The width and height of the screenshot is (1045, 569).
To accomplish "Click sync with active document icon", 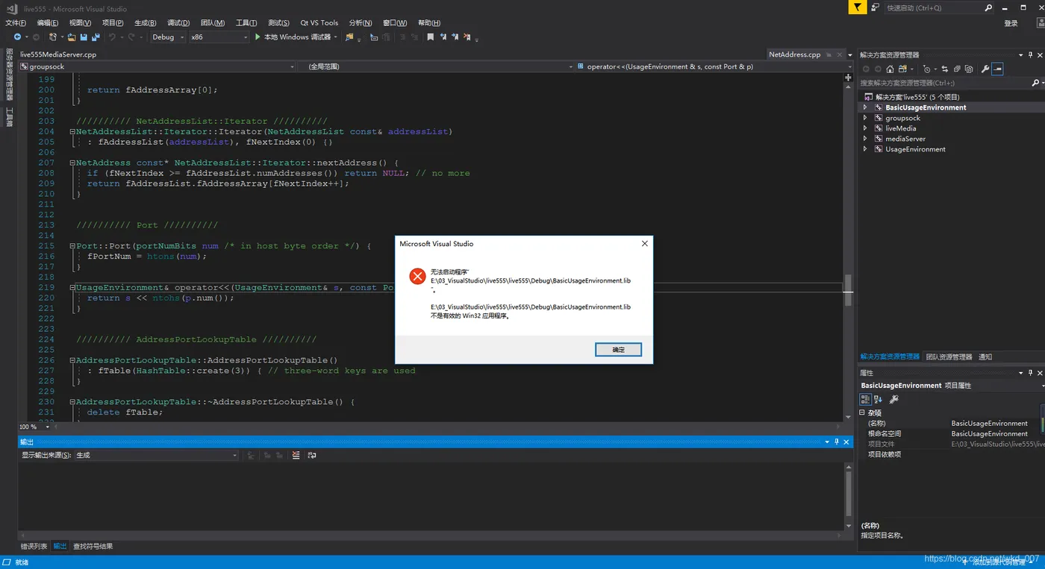I will pos(944,69).
